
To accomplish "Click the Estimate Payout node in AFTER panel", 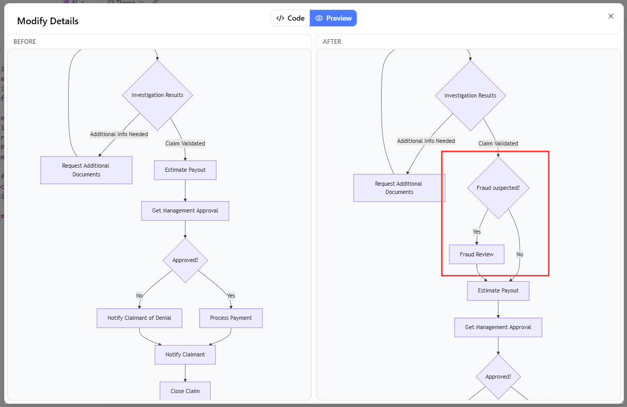I will click(498, 290).
